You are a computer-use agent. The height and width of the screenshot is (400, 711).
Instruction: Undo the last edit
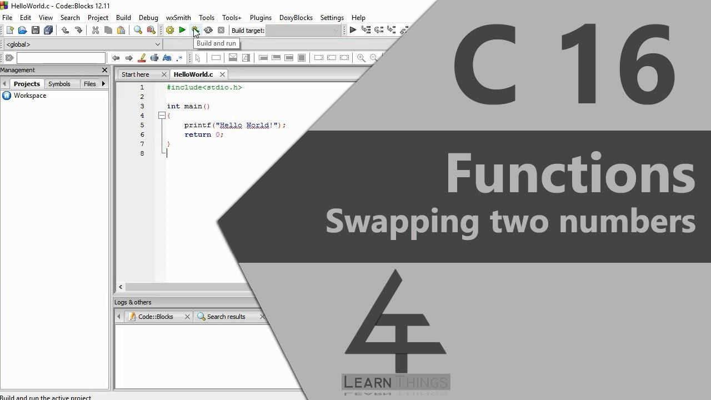click(66, 31)
